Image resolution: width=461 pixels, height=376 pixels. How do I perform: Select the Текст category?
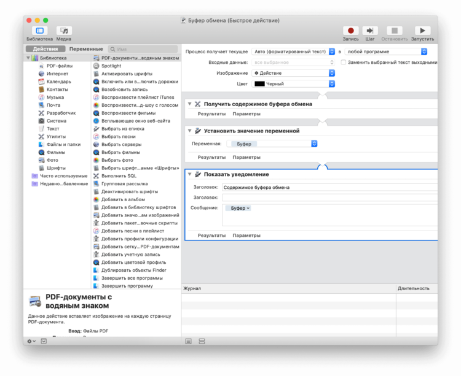pos(53,129)
